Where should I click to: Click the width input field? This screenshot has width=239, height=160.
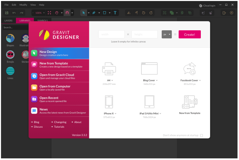pyautogui.click(x=112, y=34)
